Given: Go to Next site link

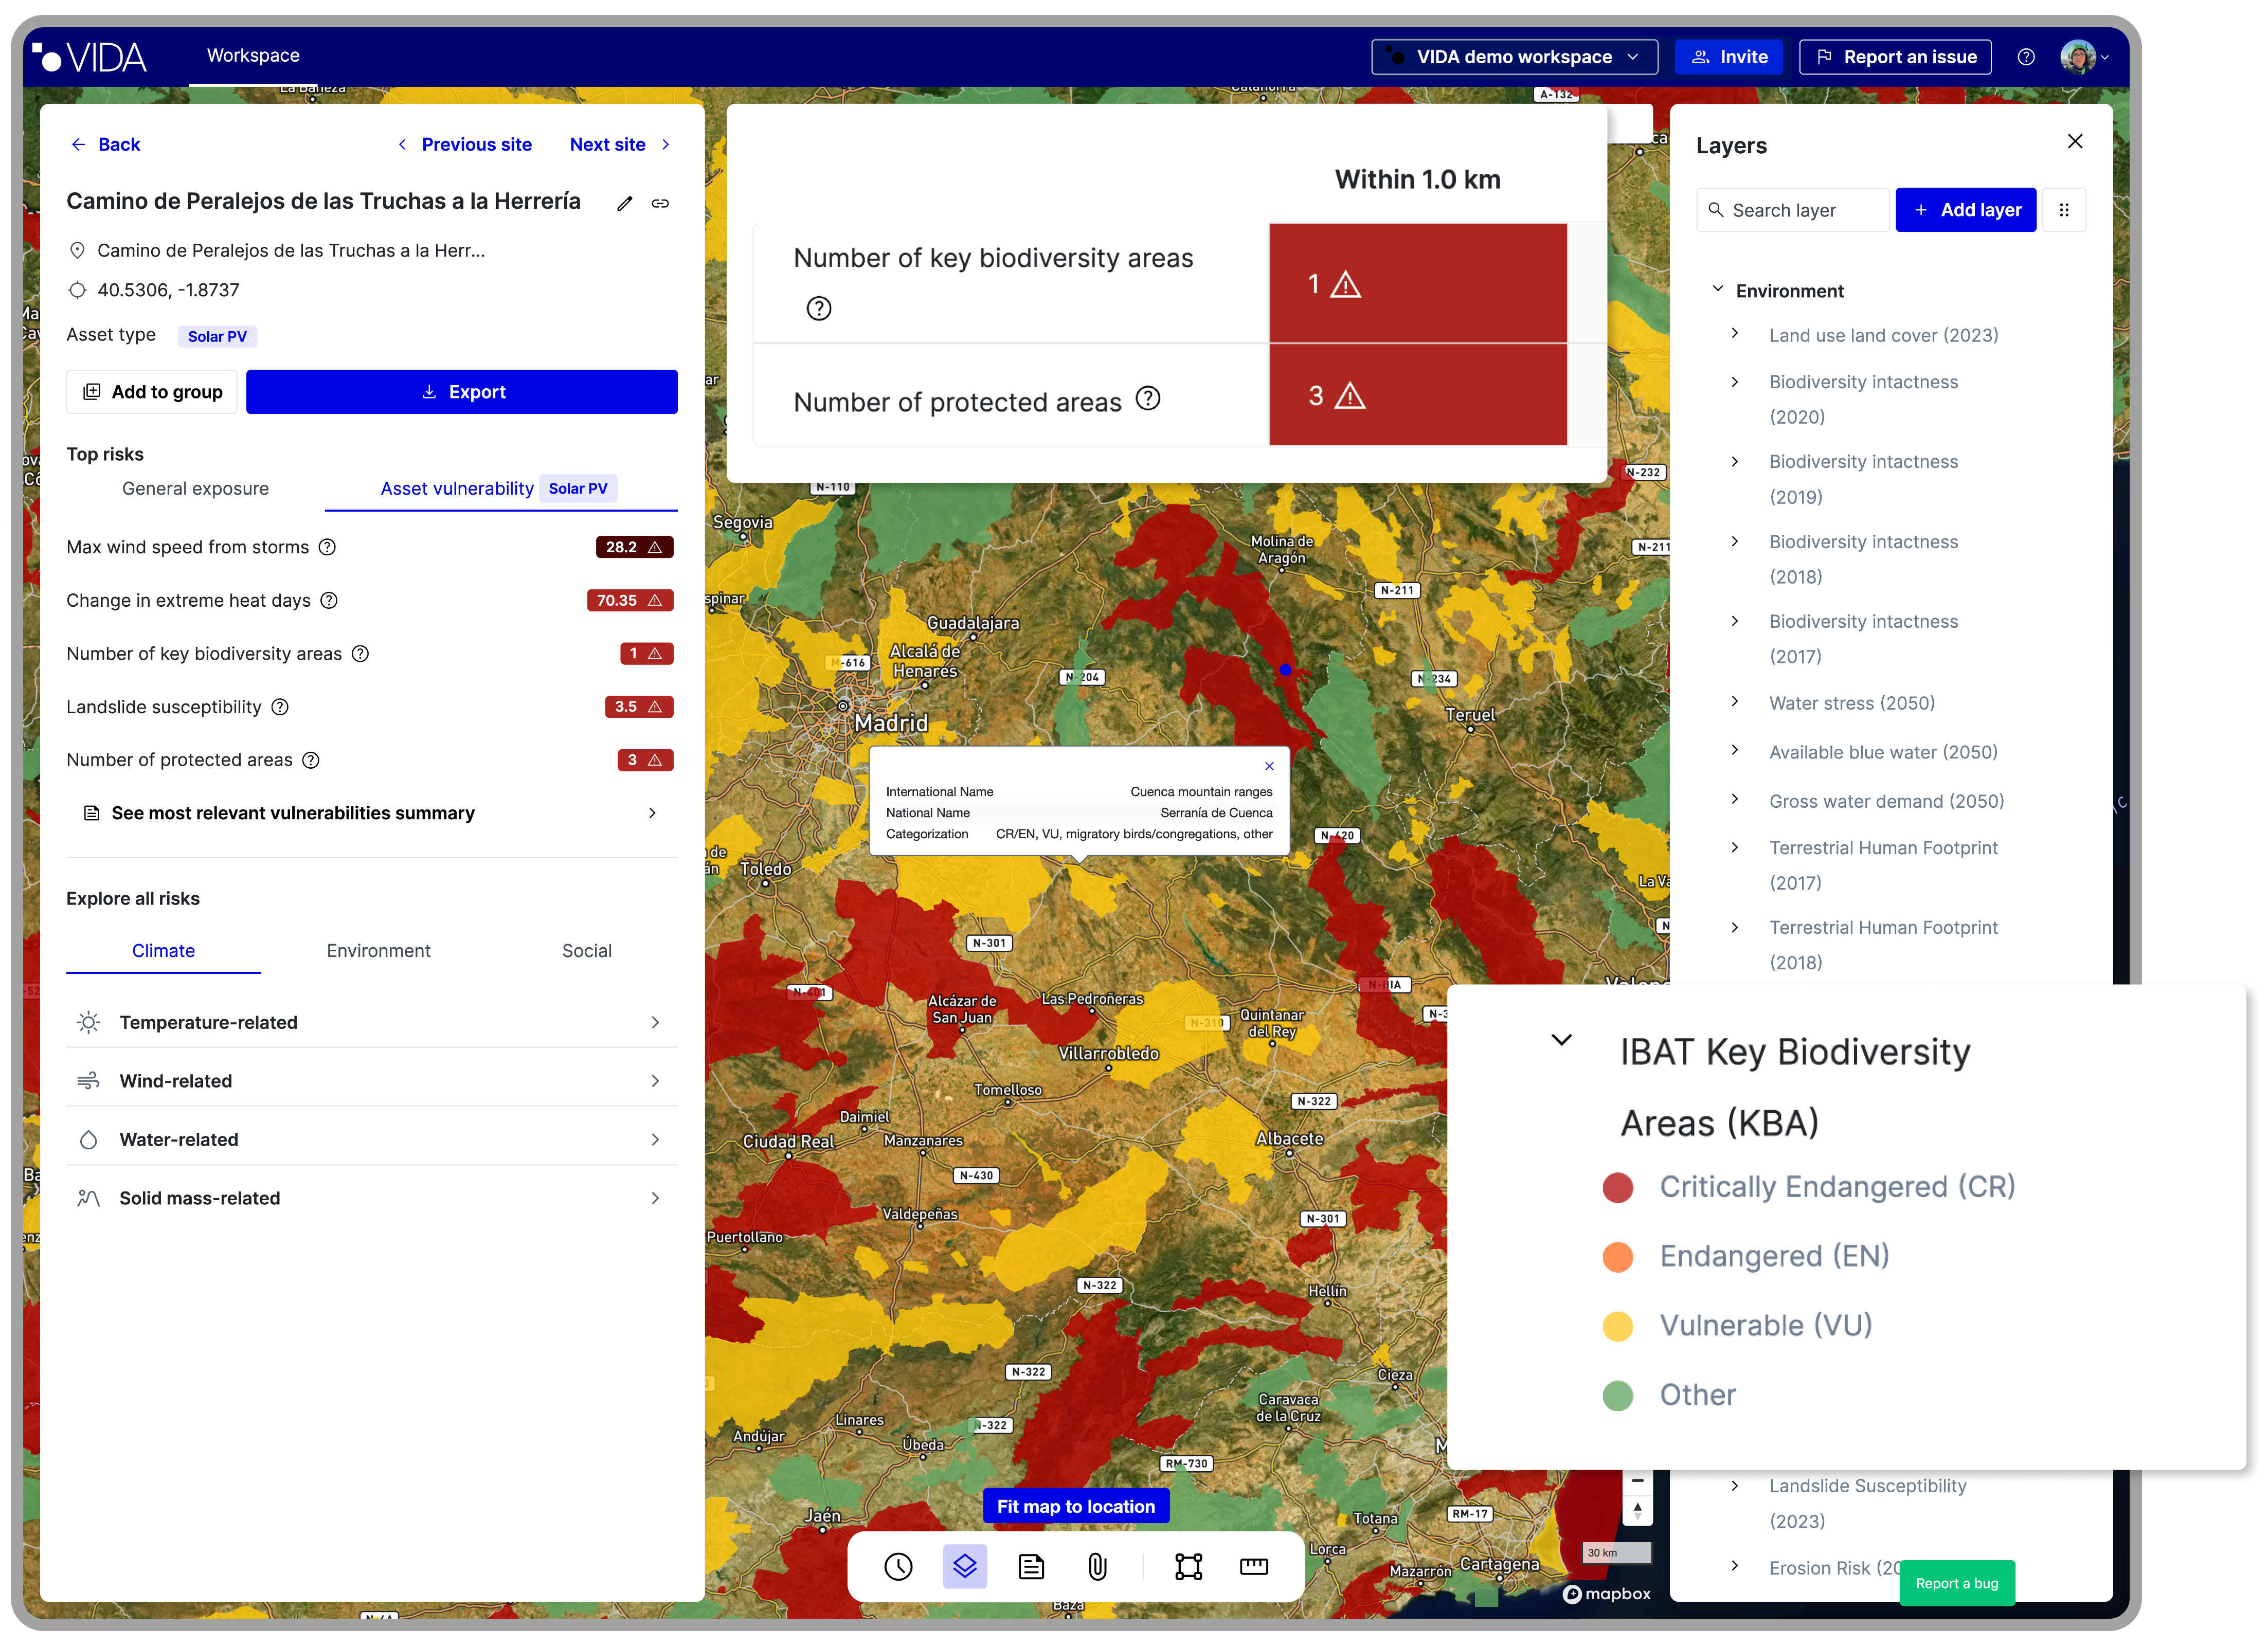Looking at the screenshot, I should (x=608, y=144).
